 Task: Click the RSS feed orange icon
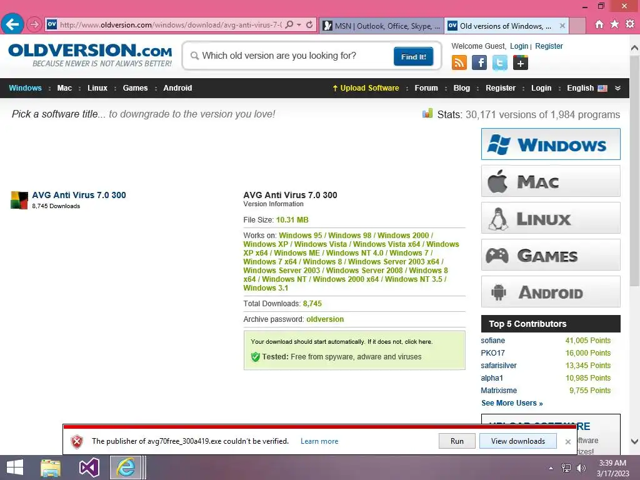pyautogui.click(x=459, y=63)
